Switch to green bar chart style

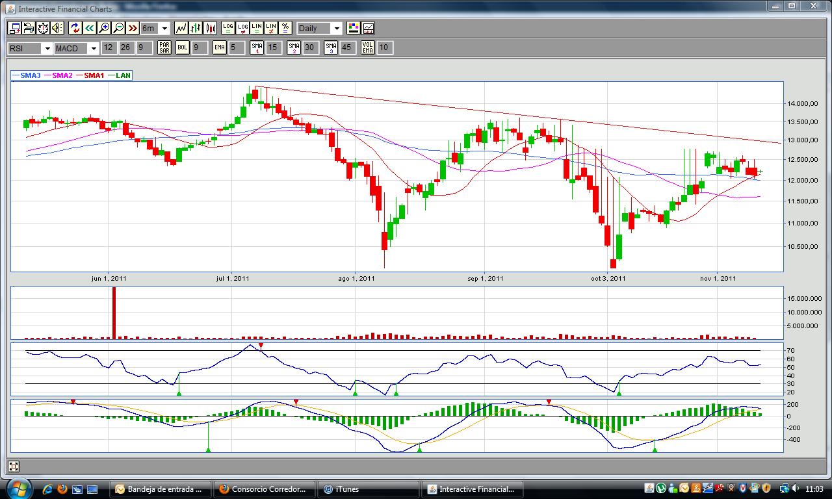(196, 28)
